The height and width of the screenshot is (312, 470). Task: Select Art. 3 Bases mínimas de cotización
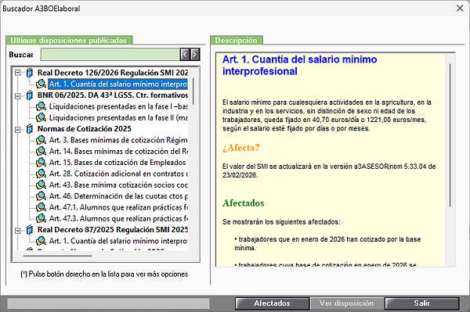pyautogui.click(x=118, y=140)
